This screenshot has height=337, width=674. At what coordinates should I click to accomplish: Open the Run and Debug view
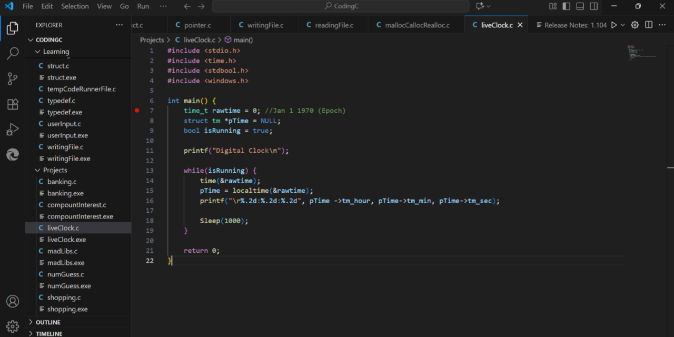tap(13, 129)
